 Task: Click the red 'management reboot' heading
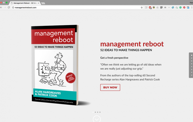(x=132, y=44)
